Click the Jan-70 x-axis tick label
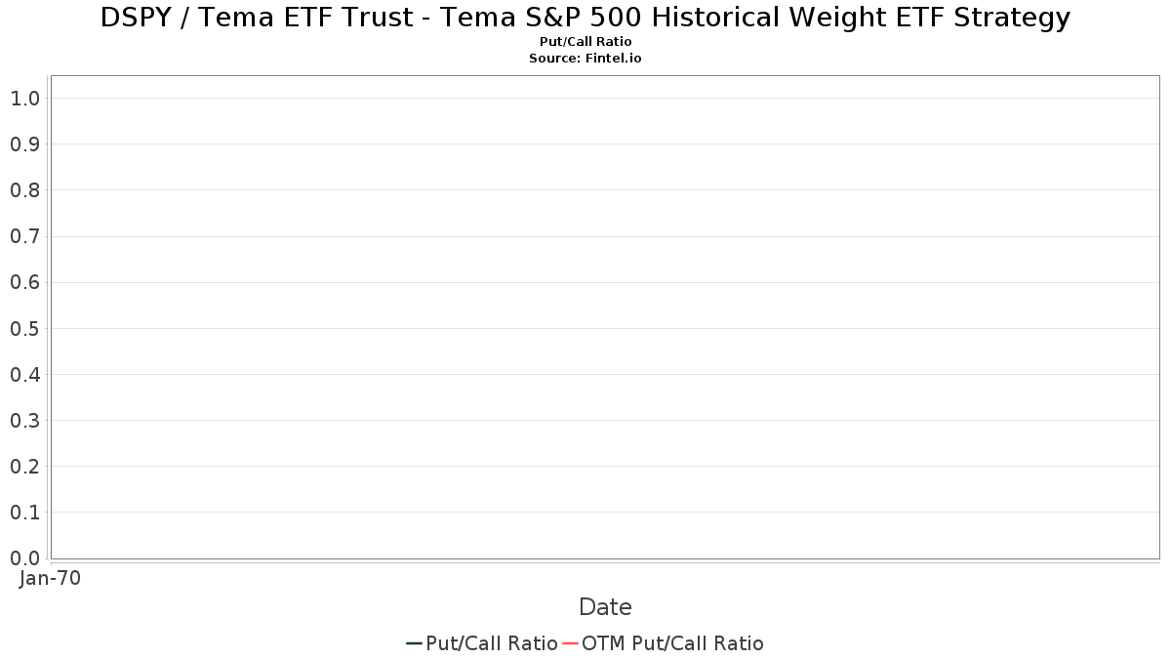The width and height of the screenshot is (1171, 659). (51, 578)
